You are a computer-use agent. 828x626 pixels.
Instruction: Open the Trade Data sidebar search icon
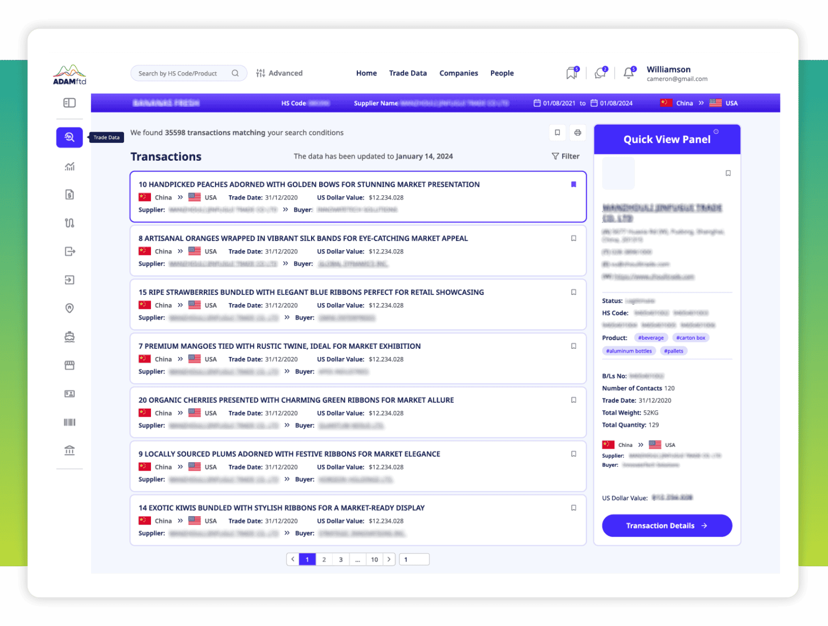tap(70, 137)
